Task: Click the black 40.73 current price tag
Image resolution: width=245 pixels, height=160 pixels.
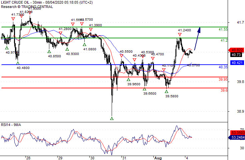Action: [x=236, y=55]
